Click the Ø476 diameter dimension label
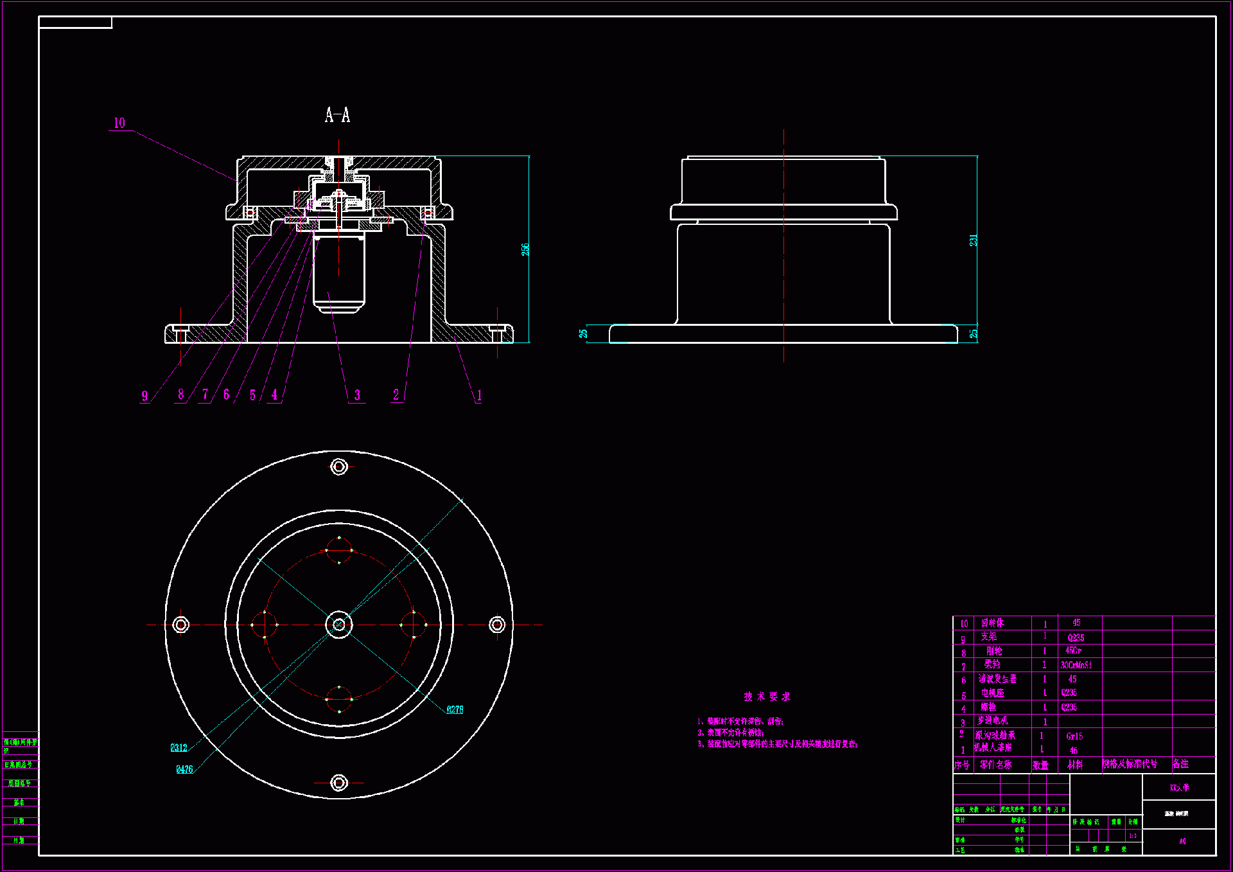 tap(184, 769)
